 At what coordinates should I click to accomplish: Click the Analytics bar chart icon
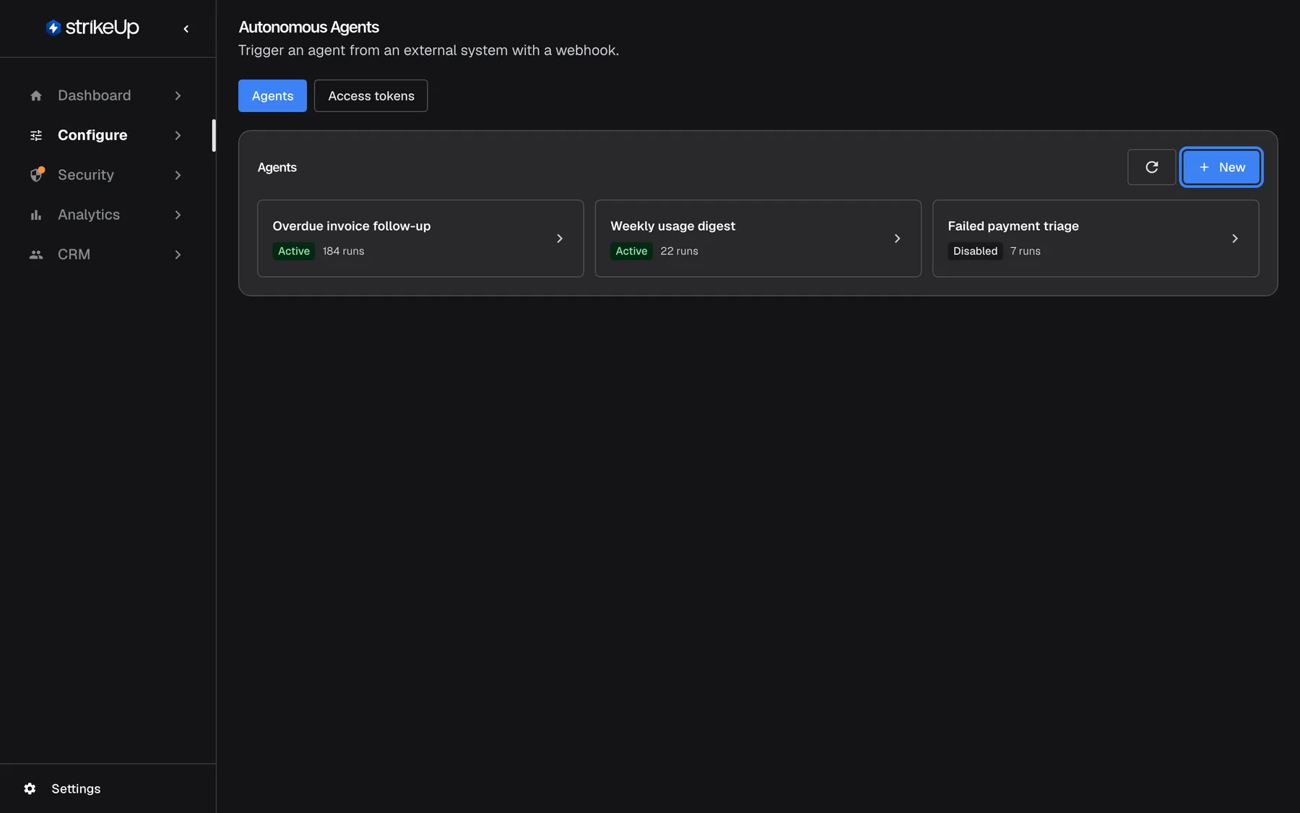click(x=36, y=215)
